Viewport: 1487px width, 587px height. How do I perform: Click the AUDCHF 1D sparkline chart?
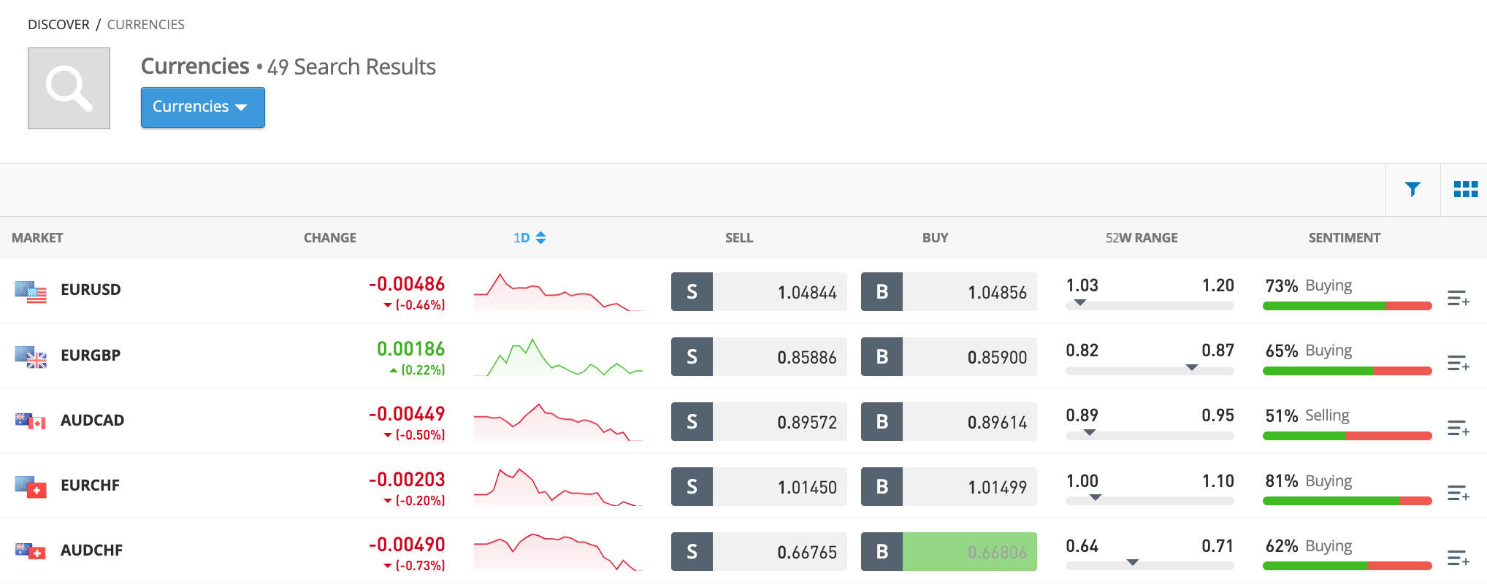click(558, 552)
